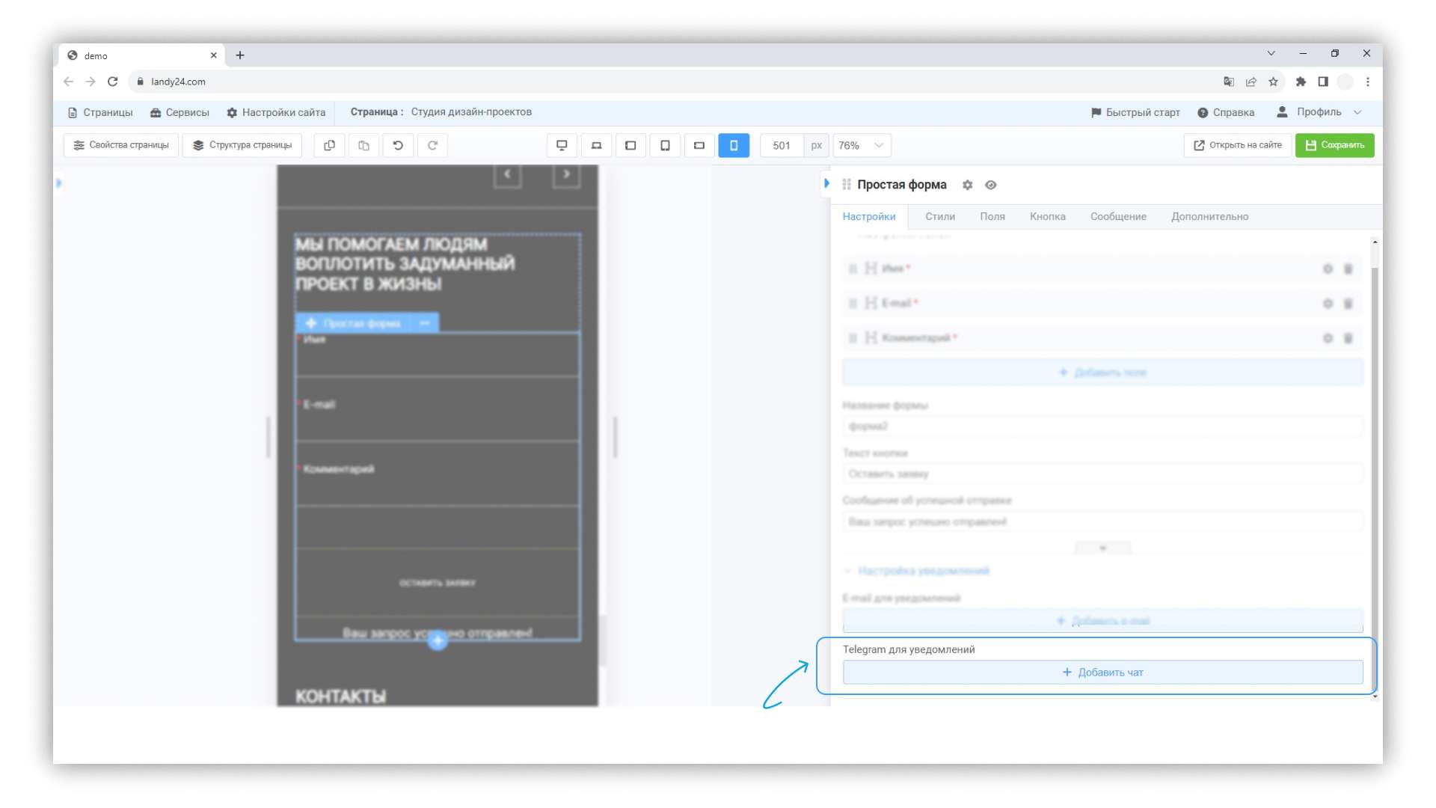
Task: Click the width field showing 501
Action: pyautogui.click(x=782, y=145)
